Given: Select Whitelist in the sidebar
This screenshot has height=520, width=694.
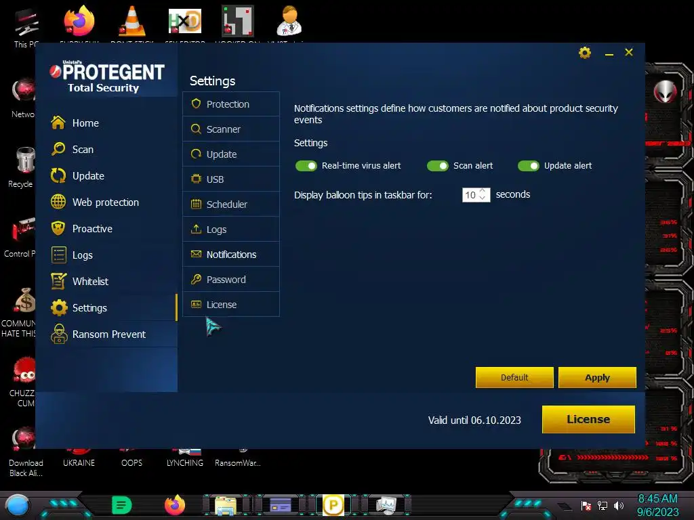Looking at the screenshot, I should (x=106, y=281).
